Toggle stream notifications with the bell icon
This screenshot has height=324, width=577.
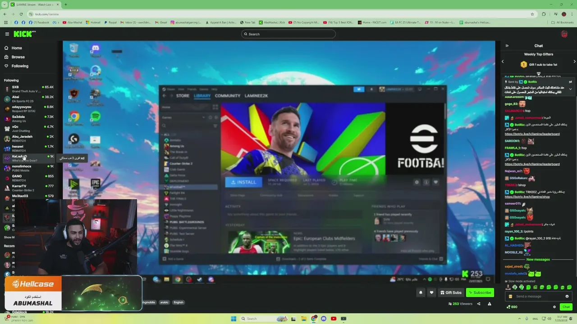coord(421,292)
